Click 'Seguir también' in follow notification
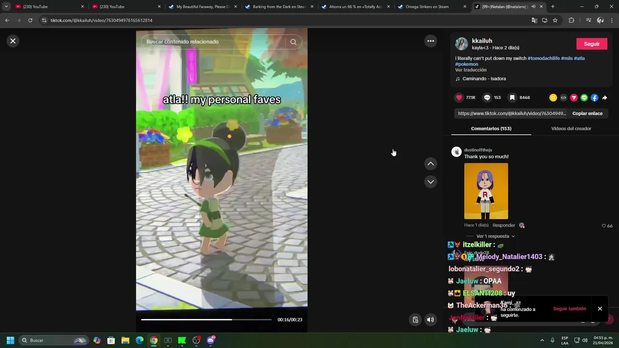 click(569, 309)
